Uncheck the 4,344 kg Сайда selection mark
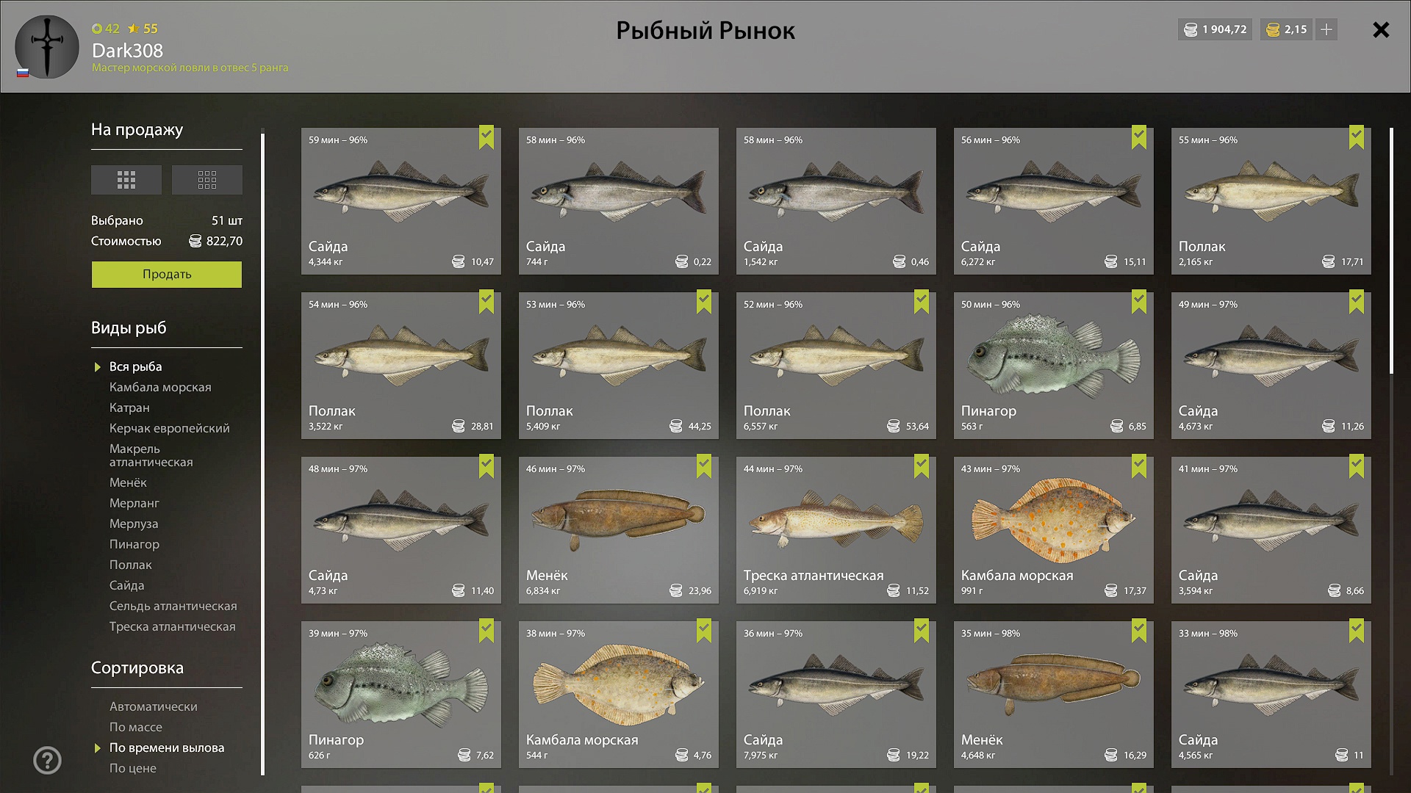 [x=487, y=137]
